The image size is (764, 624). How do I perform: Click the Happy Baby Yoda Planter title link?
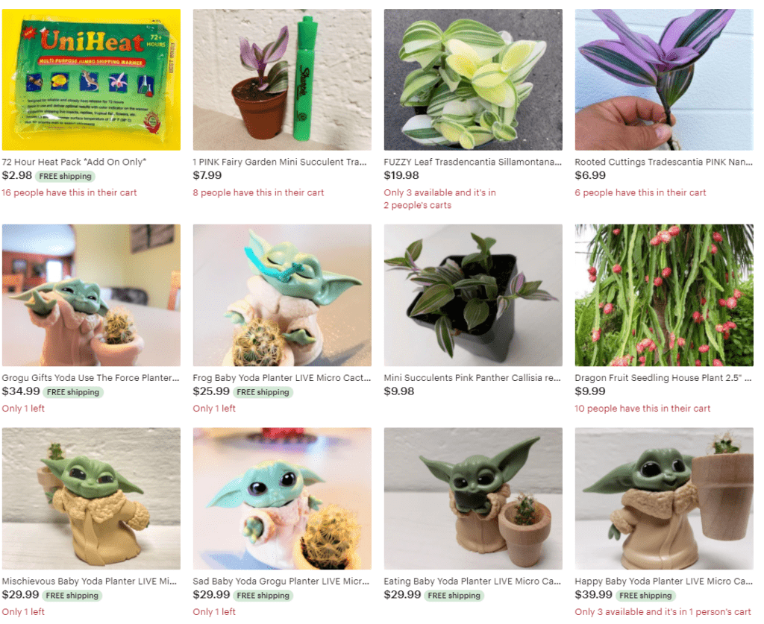[663, 582]
